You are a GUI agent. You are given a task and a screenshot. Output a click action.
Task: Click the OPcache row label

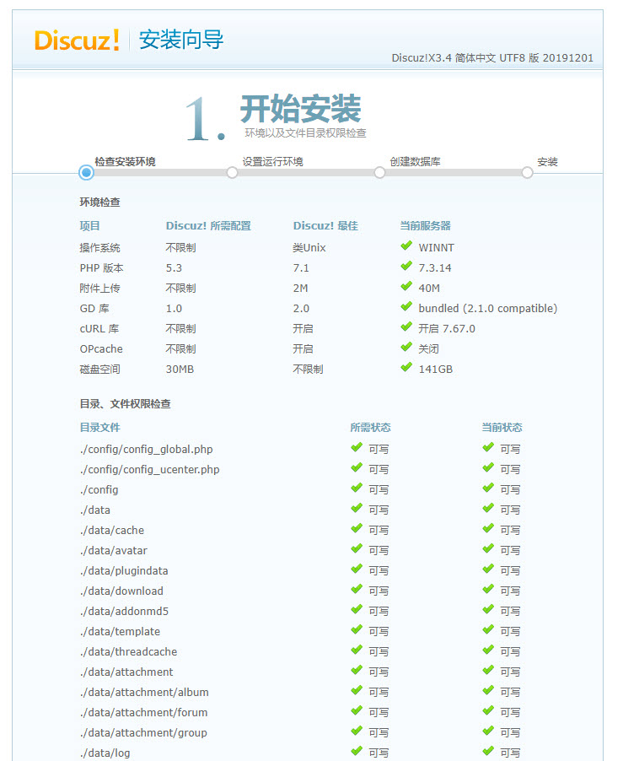[x=101, y=349]
